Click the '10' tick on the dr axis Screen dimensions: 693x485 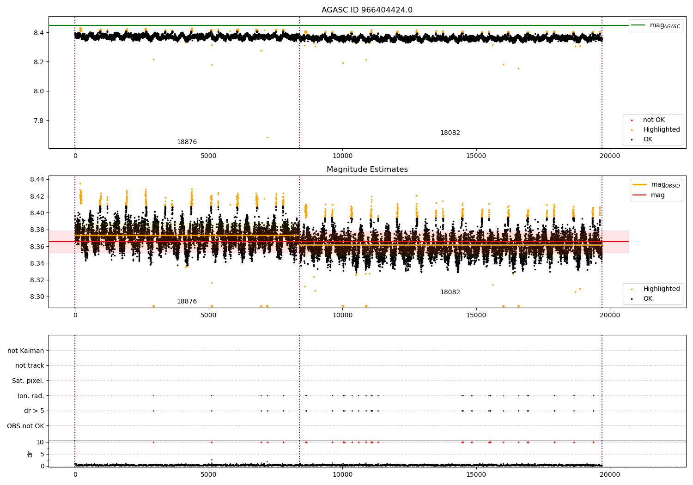[40, 443]
